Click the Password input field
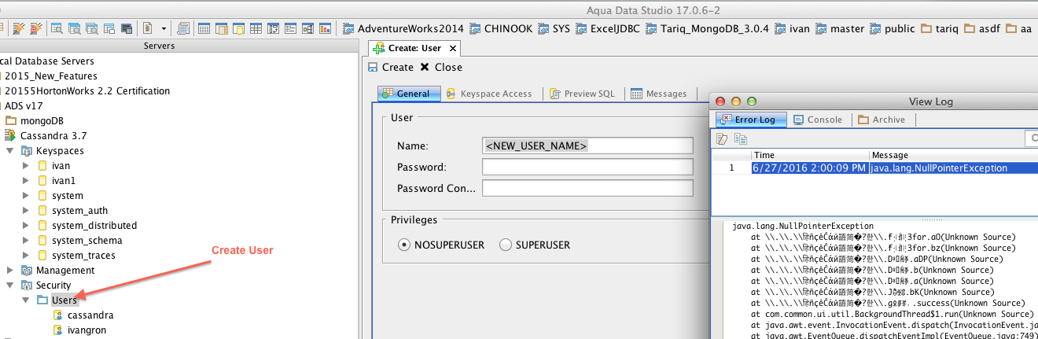 click(587, 167)
